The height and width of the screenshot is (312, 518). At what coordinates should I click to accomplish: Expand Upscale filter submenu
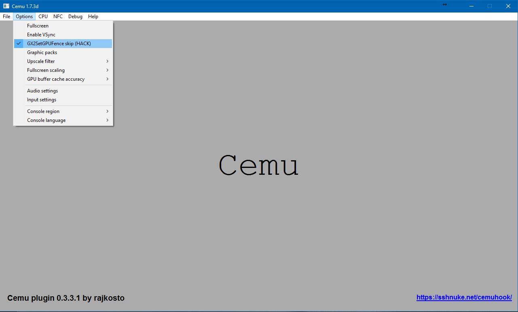click(x=63, y=61)
